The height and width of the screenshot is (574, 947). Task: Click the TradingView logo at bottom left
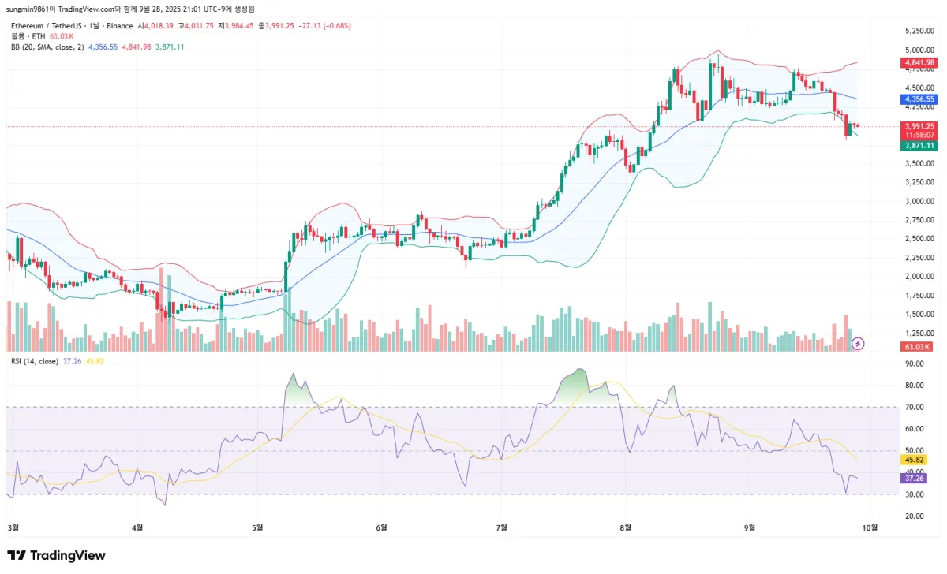click(x=56, y=556)
